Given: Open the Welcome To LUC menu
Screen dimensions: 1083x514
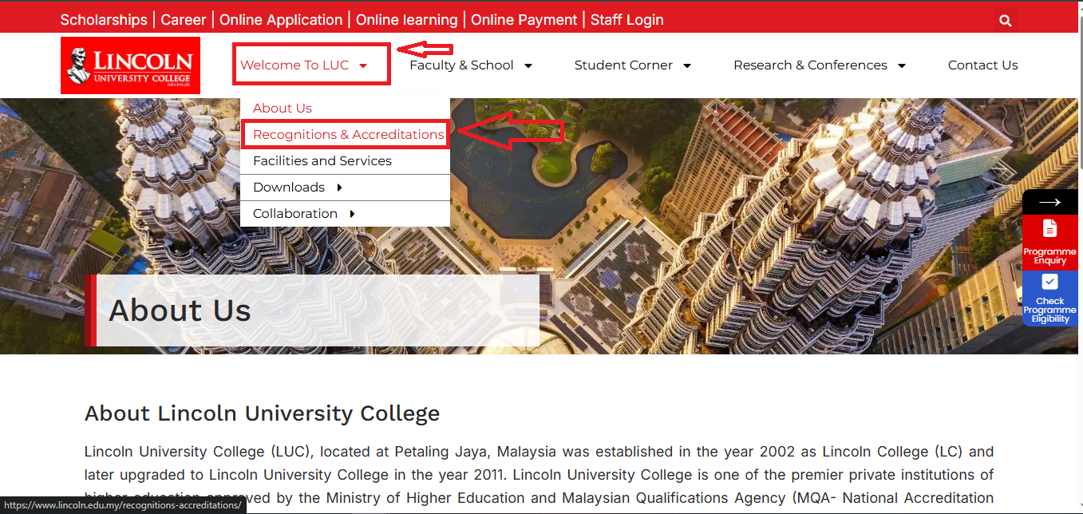Looking at the screenshot, I should [304, 65].
